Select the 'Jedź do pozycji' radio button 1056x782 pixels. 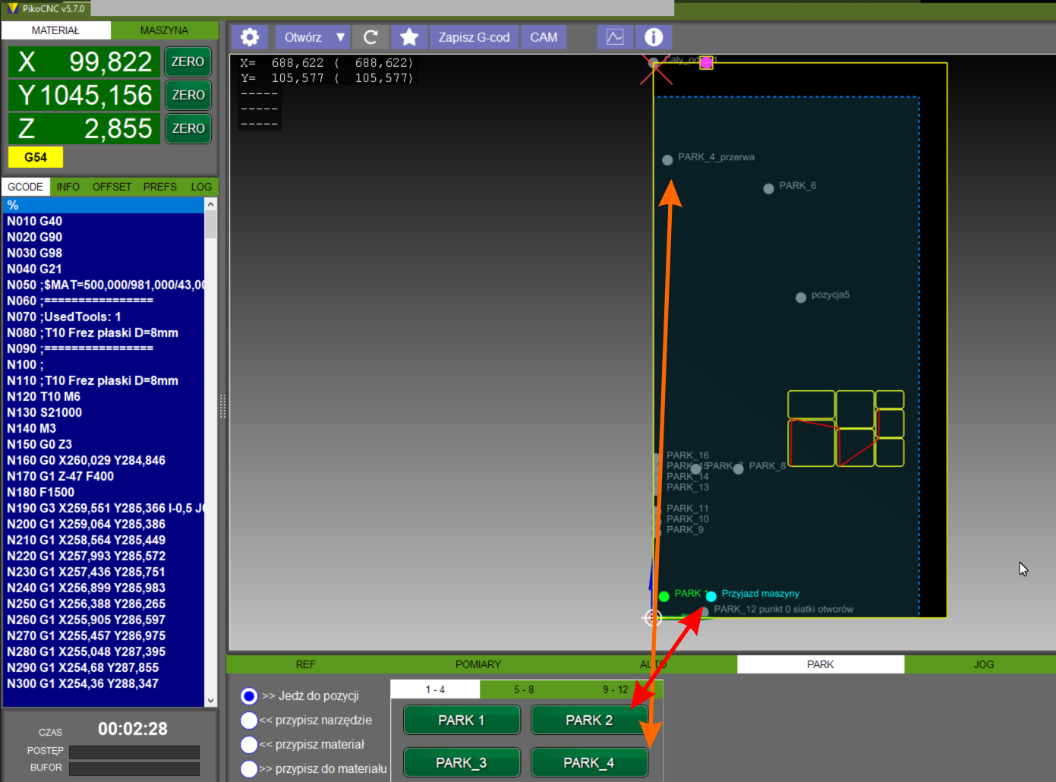pyautogui.click(x=248, y=695)
